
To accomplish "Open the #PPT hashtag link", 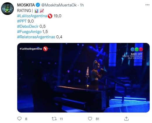I will coord(22,21).
